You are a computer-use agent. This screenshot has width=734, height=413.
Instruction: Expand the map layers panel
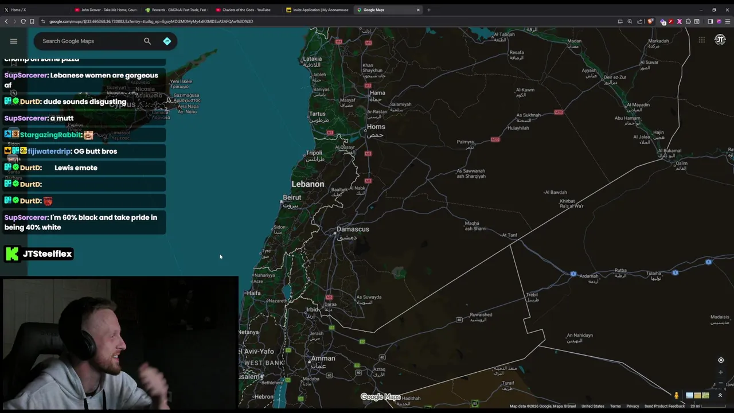pyautogui.click(x=720, y=395)
